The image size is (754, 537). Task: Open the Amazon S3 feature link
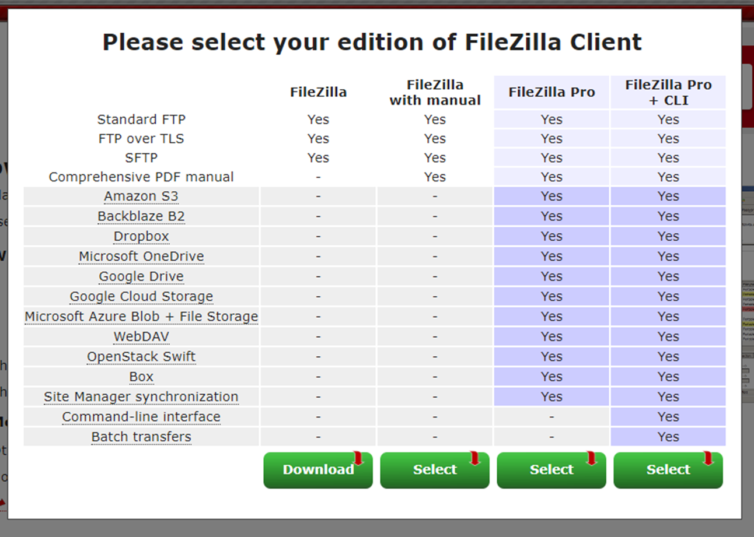[x=141, y=196]
